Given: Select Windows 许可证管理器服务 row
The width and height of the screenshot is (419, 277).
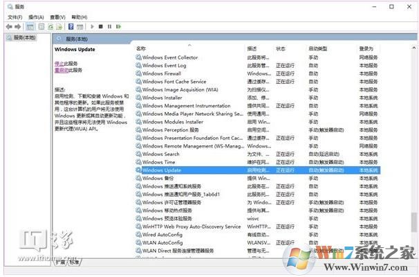Looking at the screenshot, I should pos(258,202).
